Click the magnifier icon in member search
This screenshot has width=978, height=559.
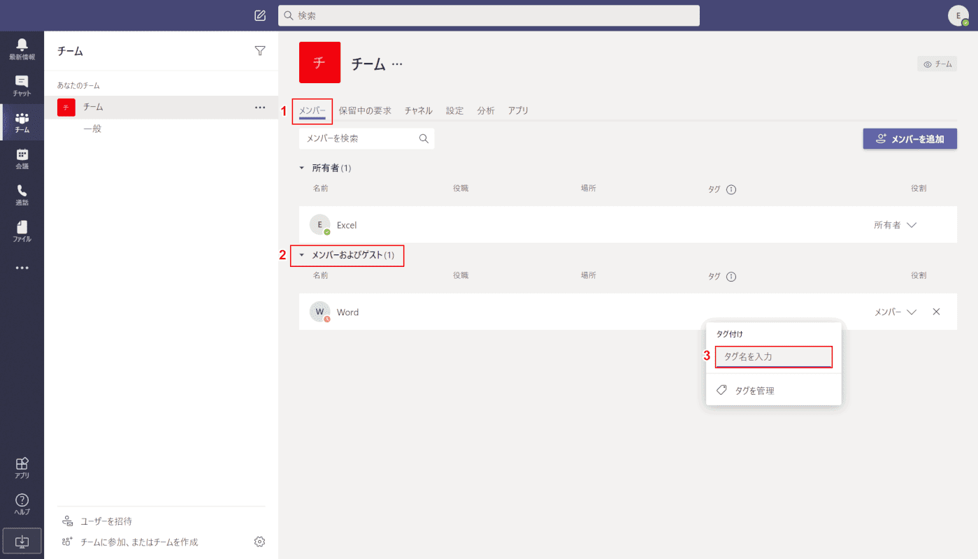[424, 138]
